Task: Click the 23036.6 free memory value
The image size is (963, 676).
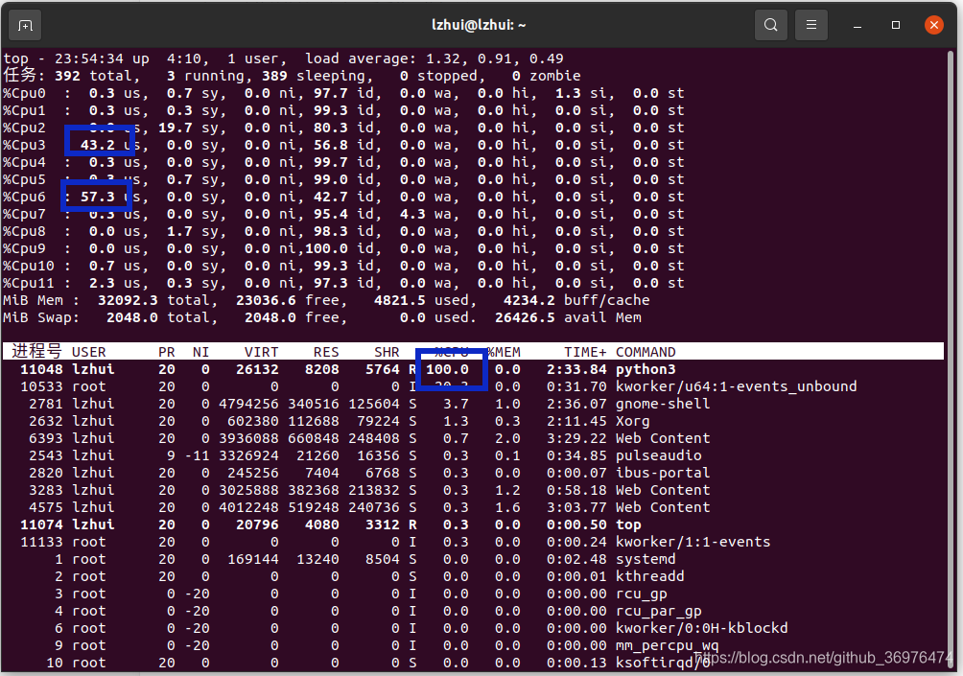Action: (x=266, y=301)
